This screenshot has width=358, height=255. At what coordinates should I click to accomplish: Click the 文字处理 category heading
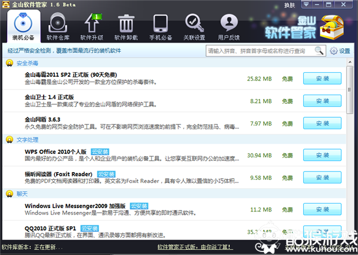[27, 139]
